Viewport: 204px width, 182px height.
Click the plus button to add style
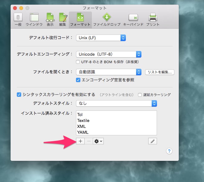(80, 141)
